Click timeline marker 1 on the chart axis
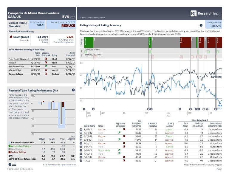This screenshot has height=177, width=229. 84,109
